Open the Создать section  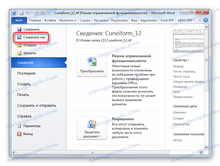(x=24, y=84)
